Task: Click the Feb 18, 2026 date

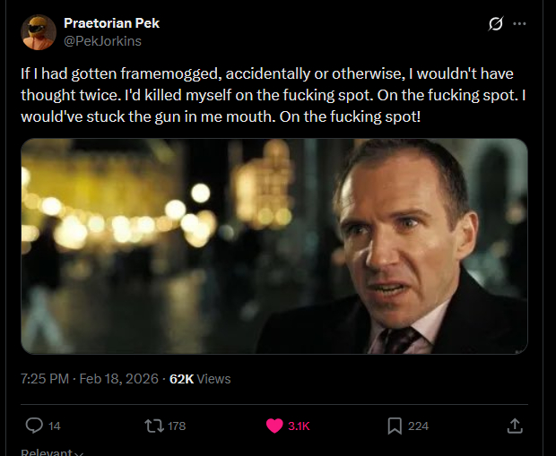Action: coord(118,379)
